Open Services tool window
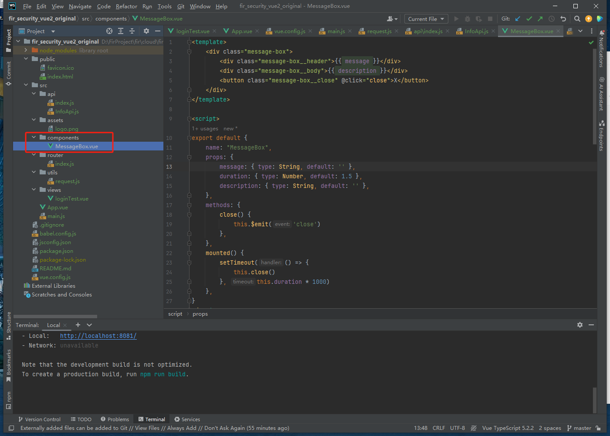 tap(187, 419)
